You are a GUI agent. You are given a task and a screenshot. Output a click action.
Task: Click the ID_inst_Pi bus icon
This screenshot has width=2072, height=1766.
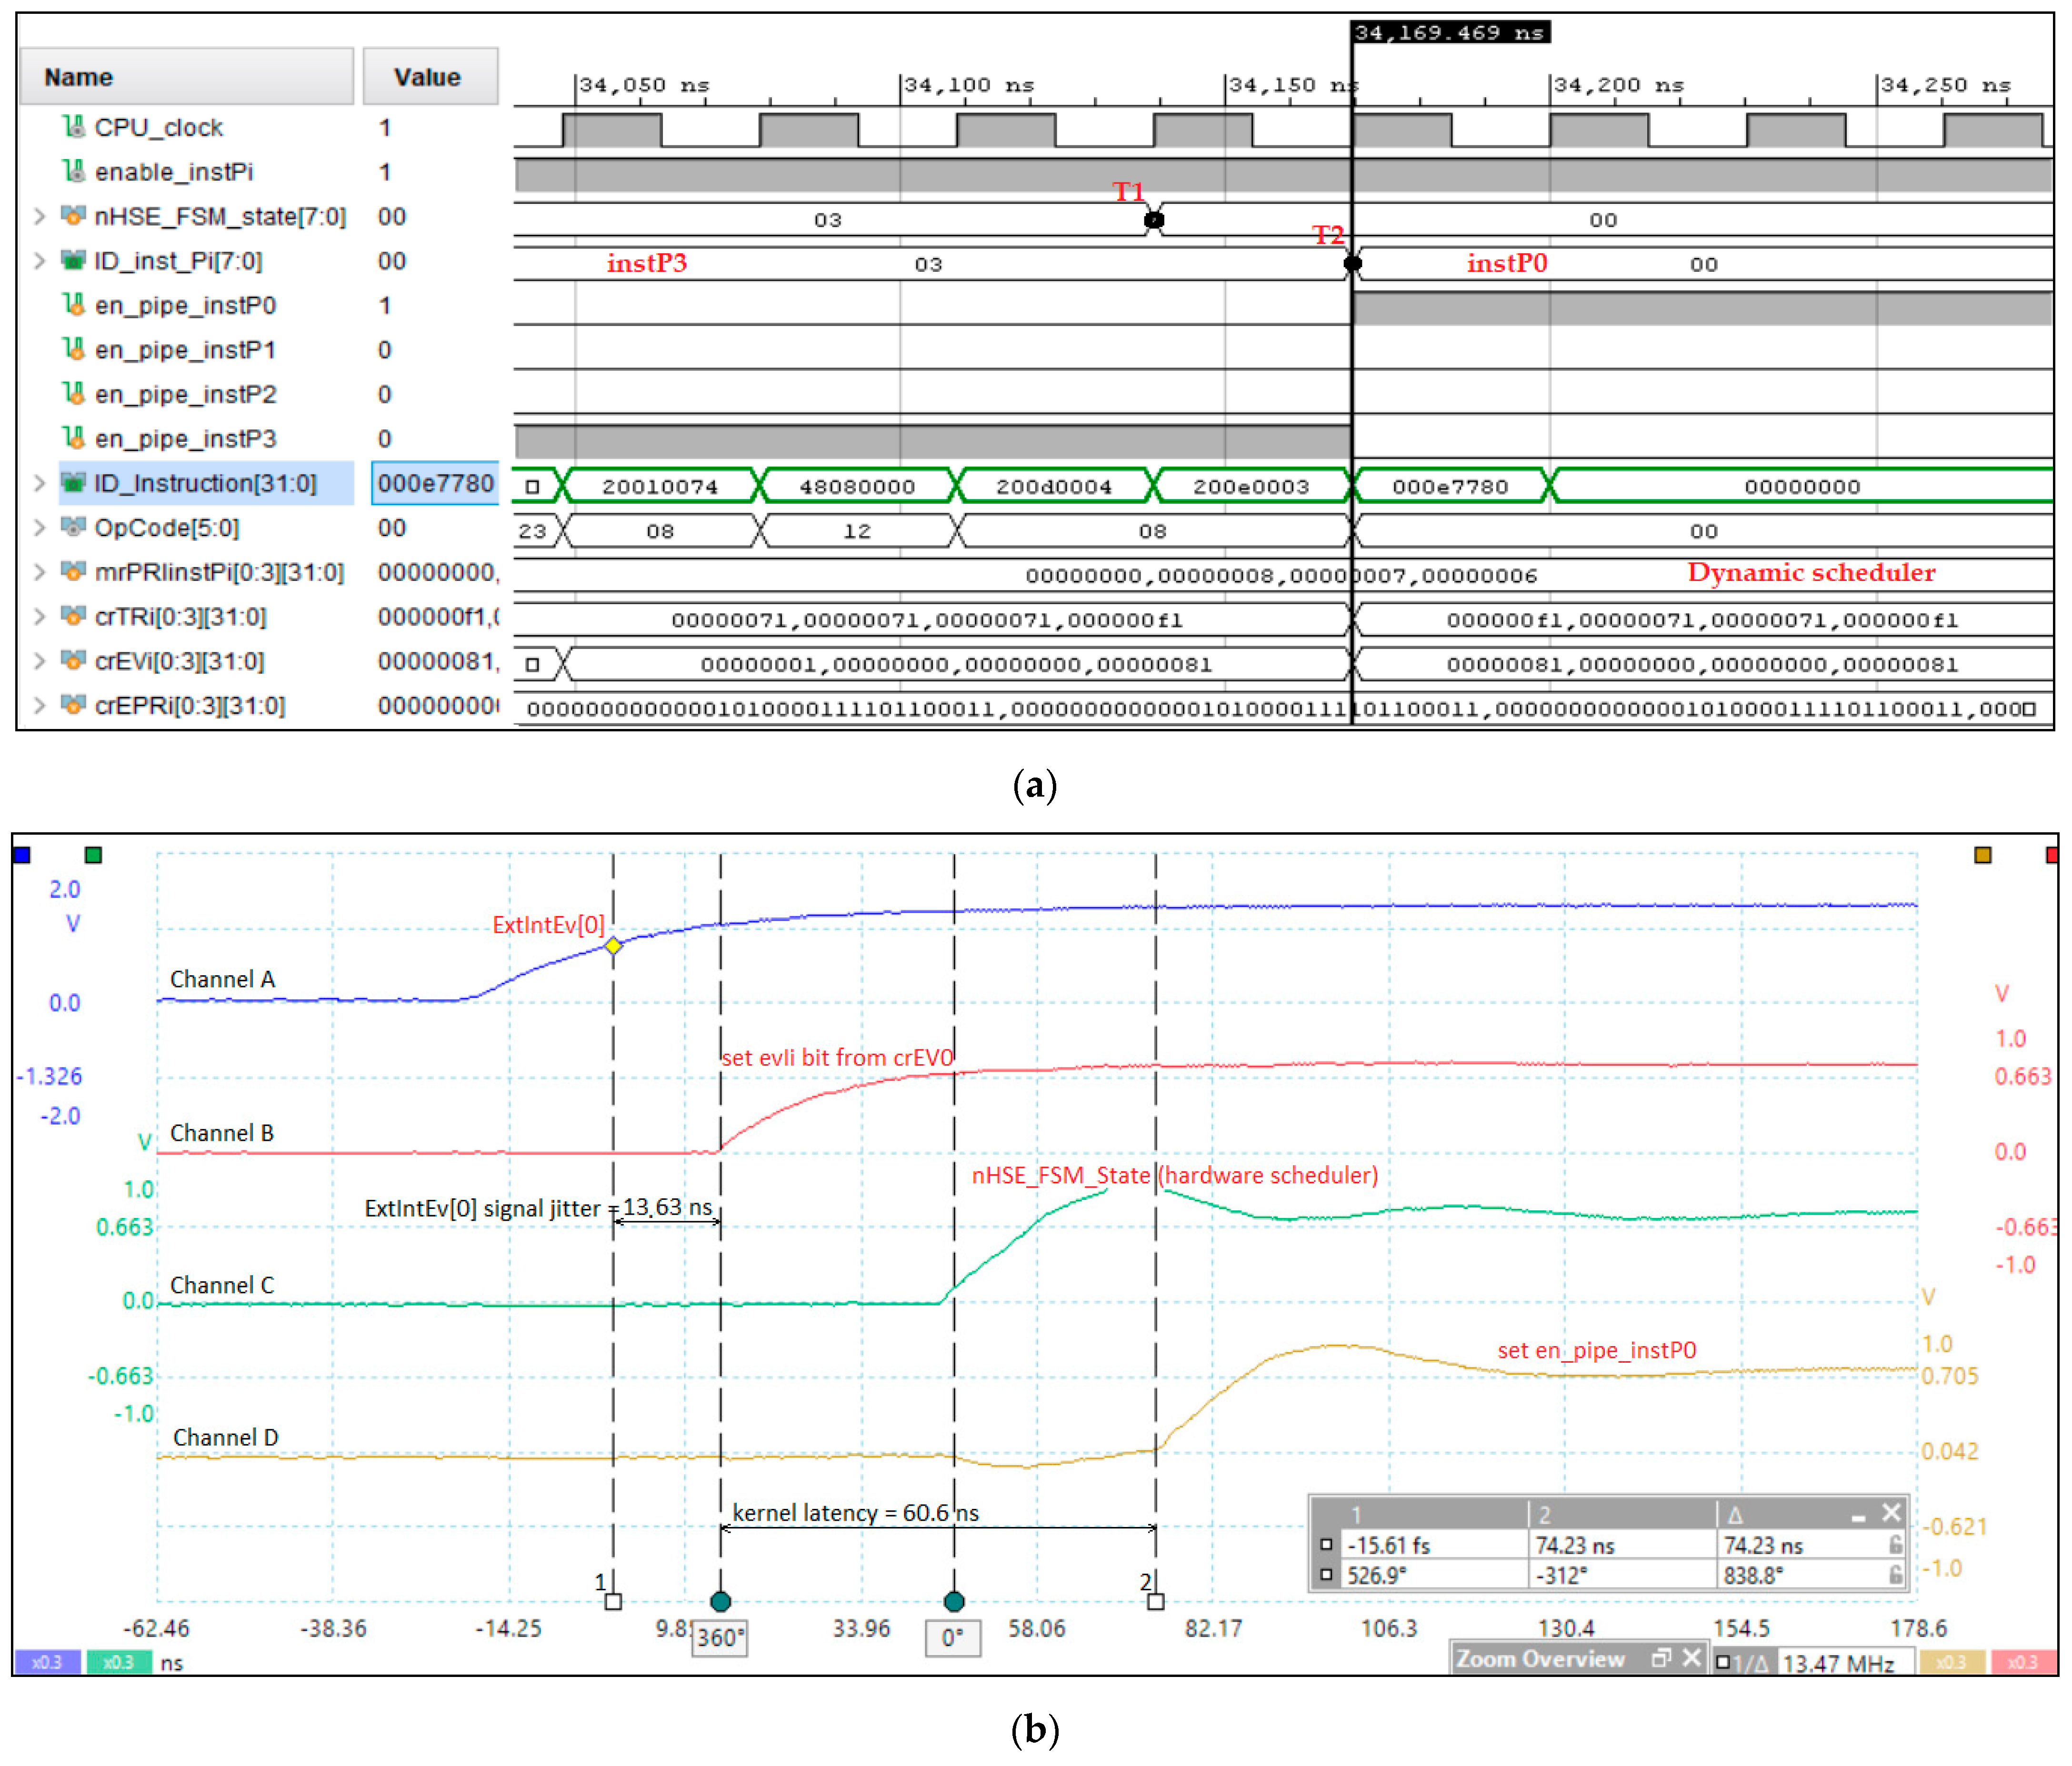click(x=73, y=261)
